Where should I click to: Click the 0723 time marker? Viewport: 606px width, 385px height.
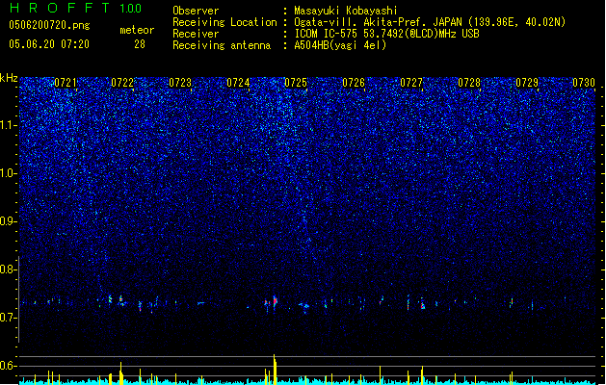(x=180, y=83)
